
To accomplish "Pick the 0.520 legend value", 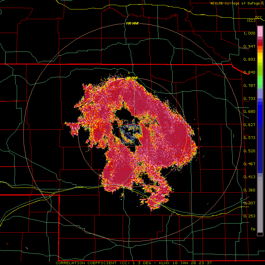I will tap(249, 151).
